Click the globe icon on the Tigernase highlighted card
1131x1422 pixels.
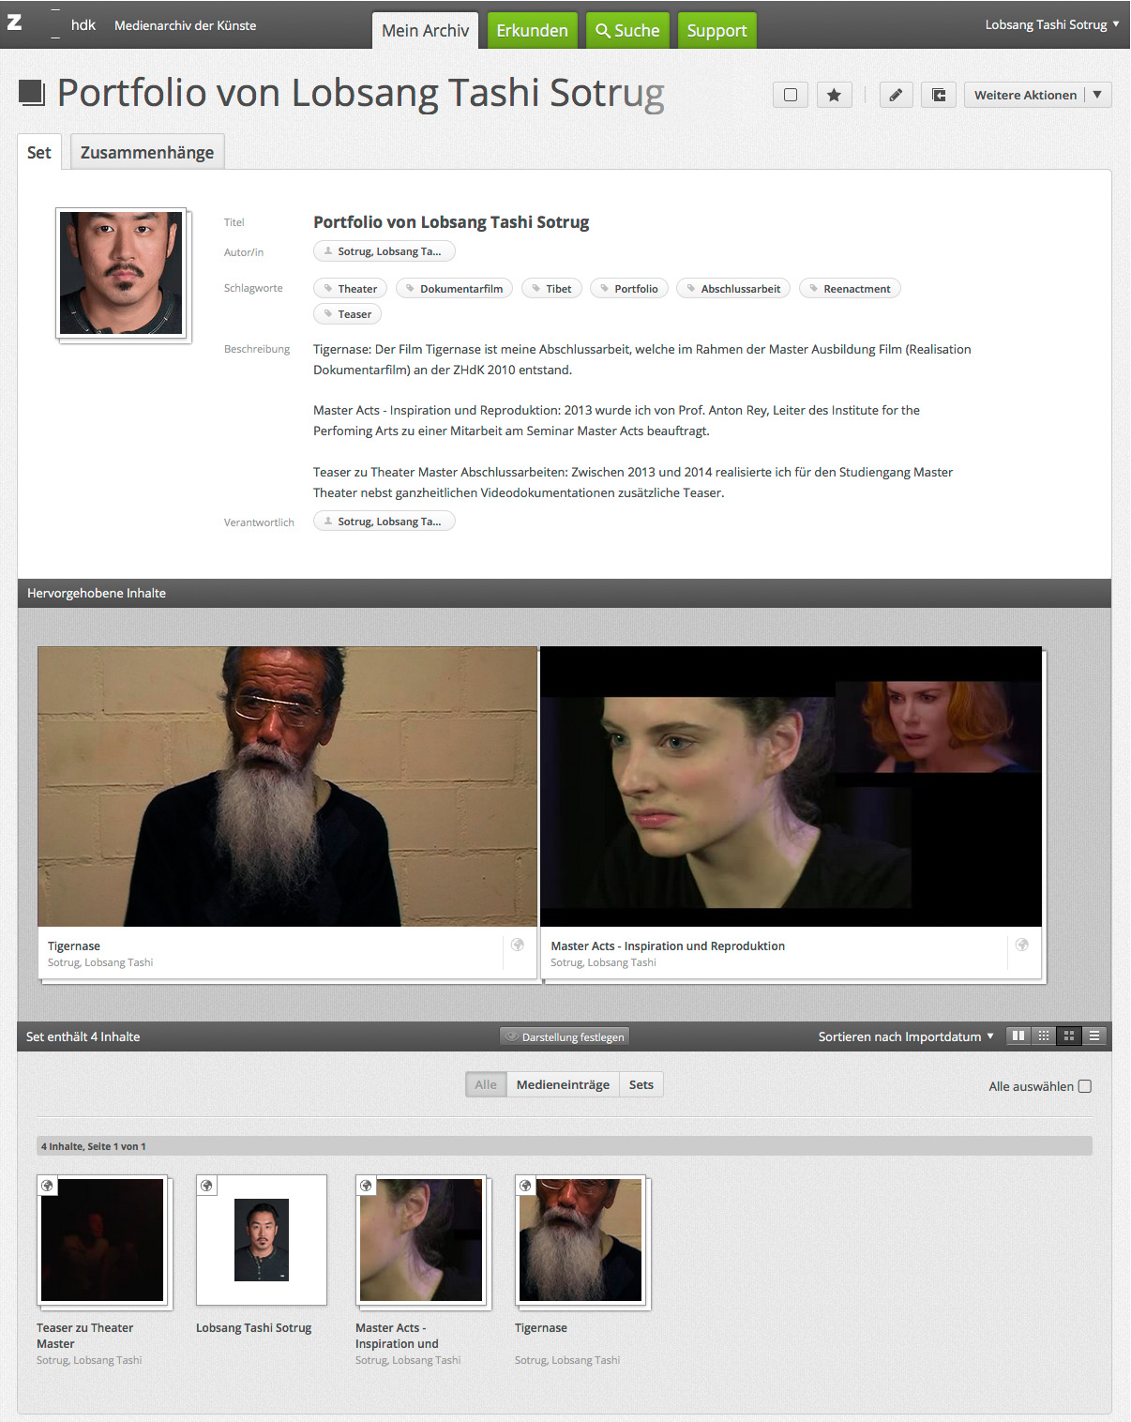click(x=518, y=945)
